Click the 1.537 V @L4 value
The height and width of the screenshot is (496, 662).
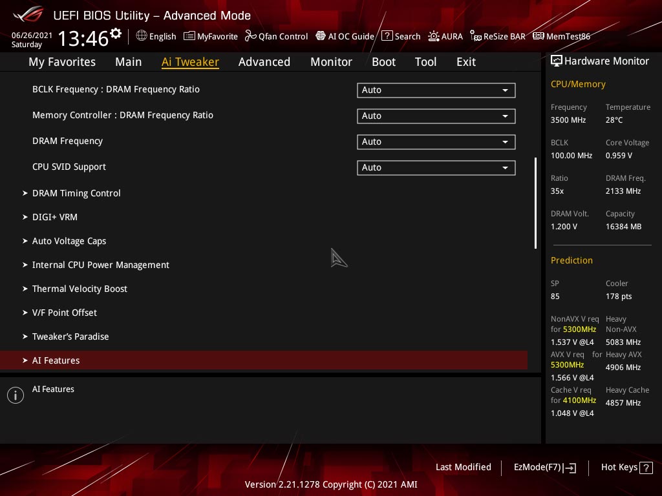pyautogui.click(x=572, y=342)
